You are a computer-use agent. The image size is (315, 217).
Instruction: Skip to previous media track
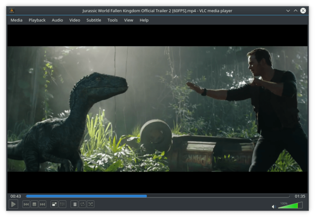[x=26, y=204]
